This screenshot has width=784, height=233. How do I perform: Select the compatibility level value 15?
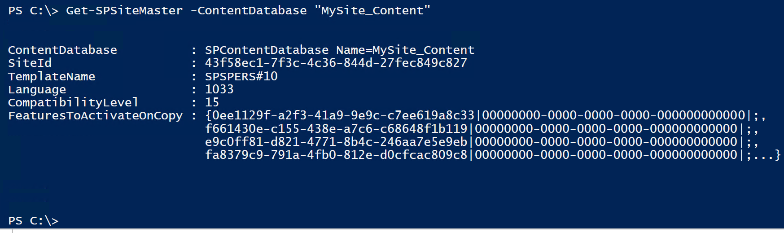pos(212,102)
